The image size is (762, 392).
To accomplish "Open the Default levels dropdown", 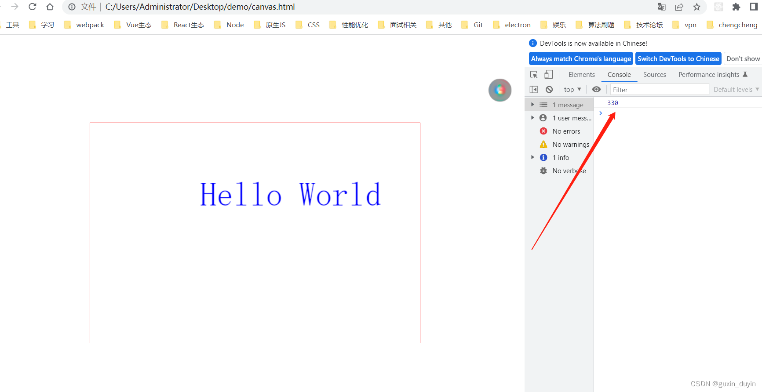I will 736,90.
